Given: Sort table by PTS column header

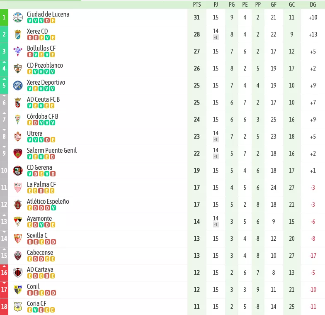Looking at the screenshot, I should [197, 5].
